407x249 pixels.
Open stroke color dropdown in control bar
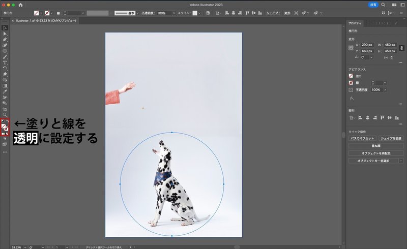point(52,13)
